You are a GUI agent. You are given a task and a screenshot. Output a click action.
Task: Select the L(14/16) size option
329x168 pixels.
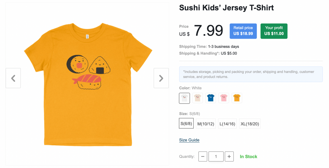(227, 123)
